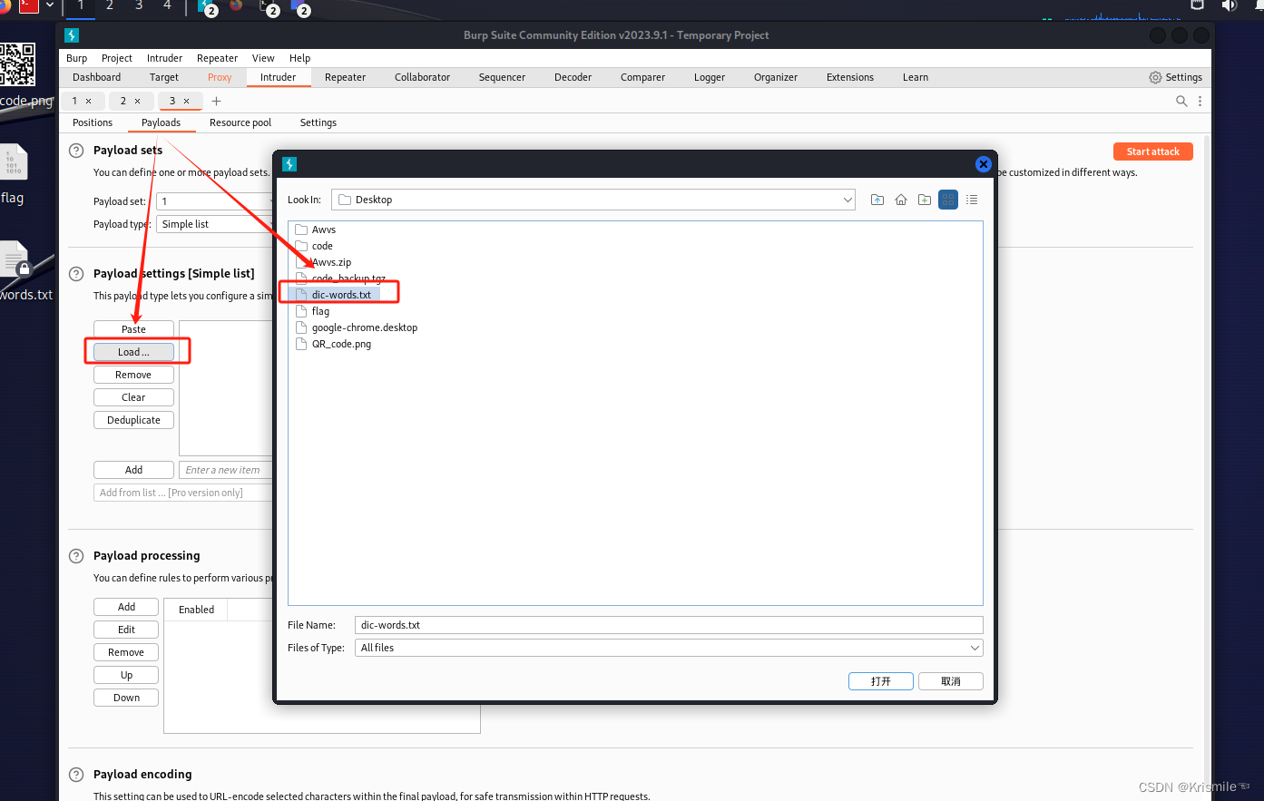Move processing rule Down
This screenshot has height=801, width=1264.
click(x=126, y=698)
